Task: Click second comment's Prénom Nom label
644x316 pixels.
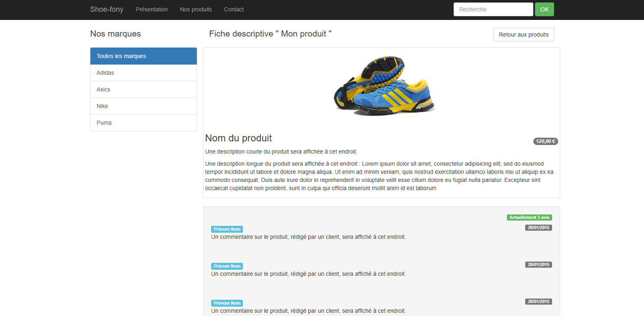Action: click(227, 266)
